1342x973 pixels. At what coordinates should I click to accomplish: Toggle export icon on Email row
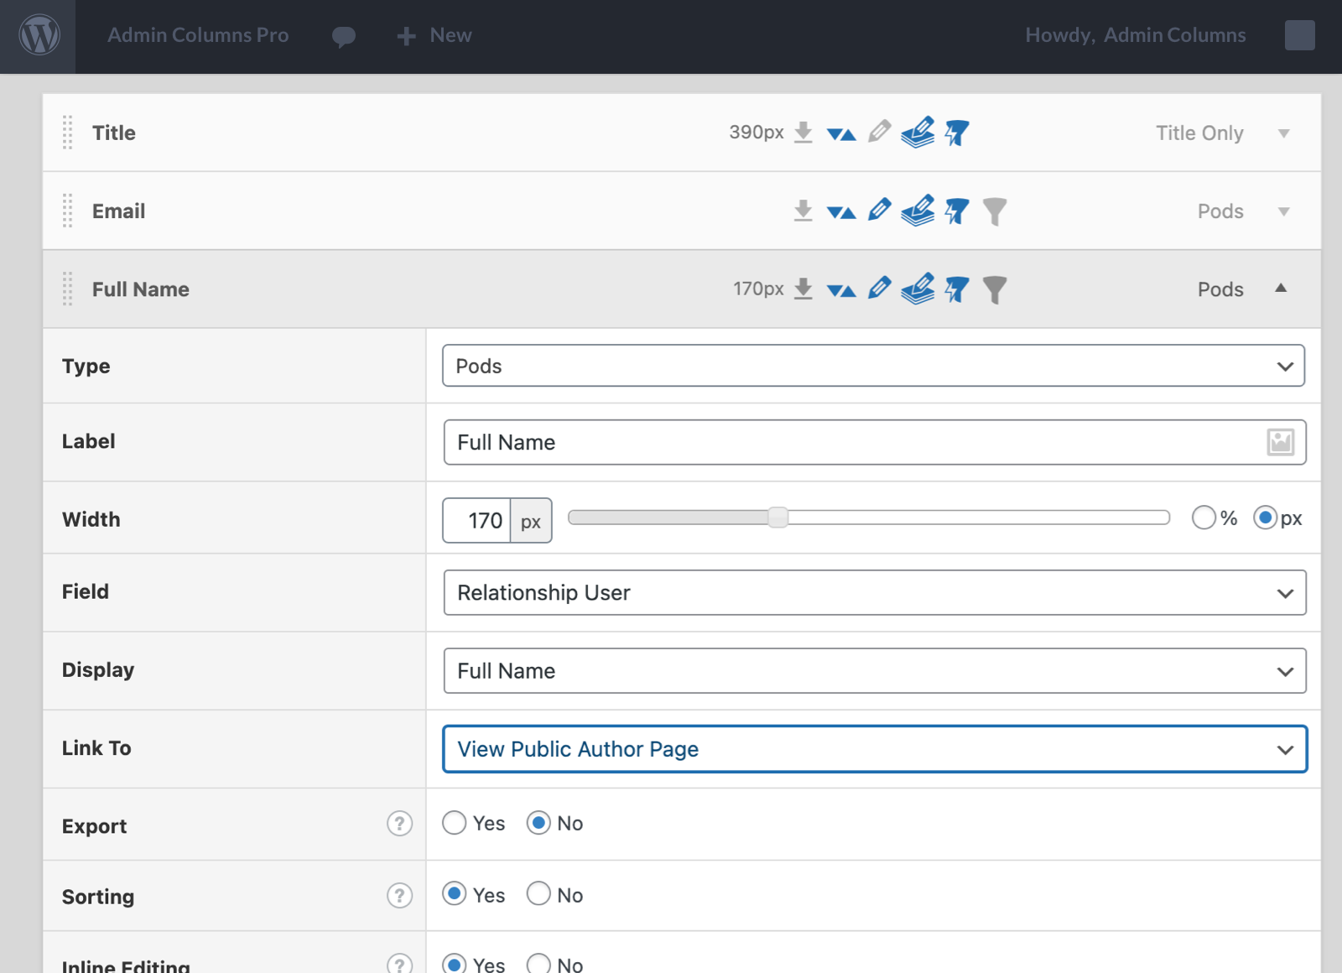click(x=804, y=211)
